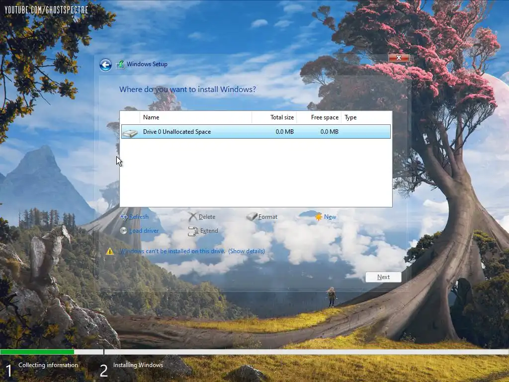Click the Refresh link
The width and height of the screenshot is (509, 382).
tap(139, 217)
